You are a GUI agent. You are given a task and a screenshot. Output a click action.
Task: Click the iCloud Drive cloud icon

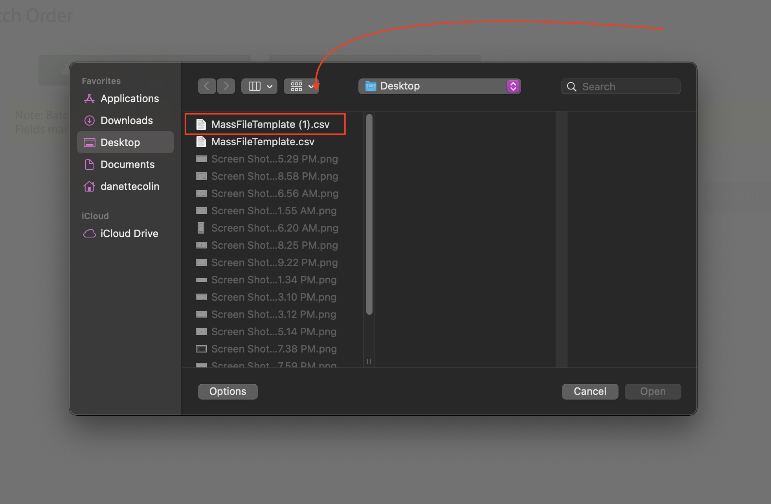89,234
